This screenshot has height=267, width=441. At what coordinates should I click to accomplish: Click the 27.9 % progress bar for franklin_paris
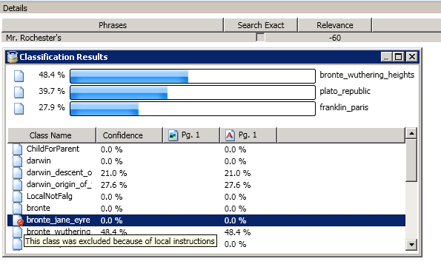pos(193,109)
